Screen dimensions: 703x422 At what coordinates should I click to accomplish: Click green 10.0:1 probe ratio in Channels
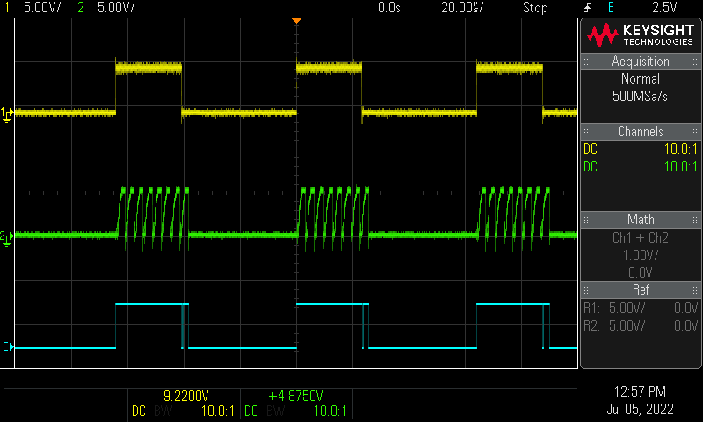(680, 167)
